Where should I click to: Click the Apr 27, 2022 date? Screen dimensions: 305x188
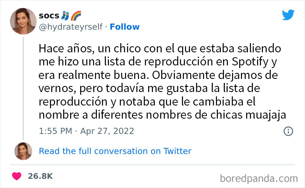tap(108, 131)
